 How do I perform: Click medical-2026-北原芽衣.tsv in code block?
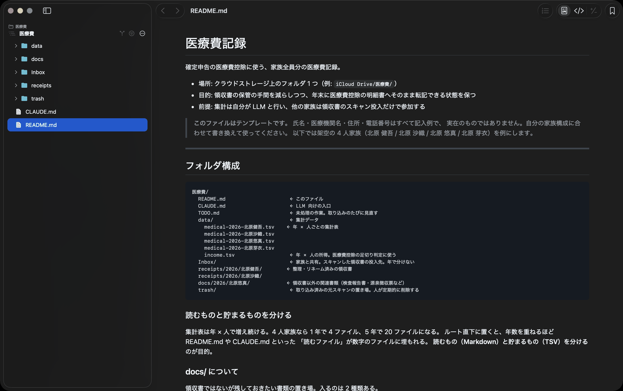click(x=239, y=248)
